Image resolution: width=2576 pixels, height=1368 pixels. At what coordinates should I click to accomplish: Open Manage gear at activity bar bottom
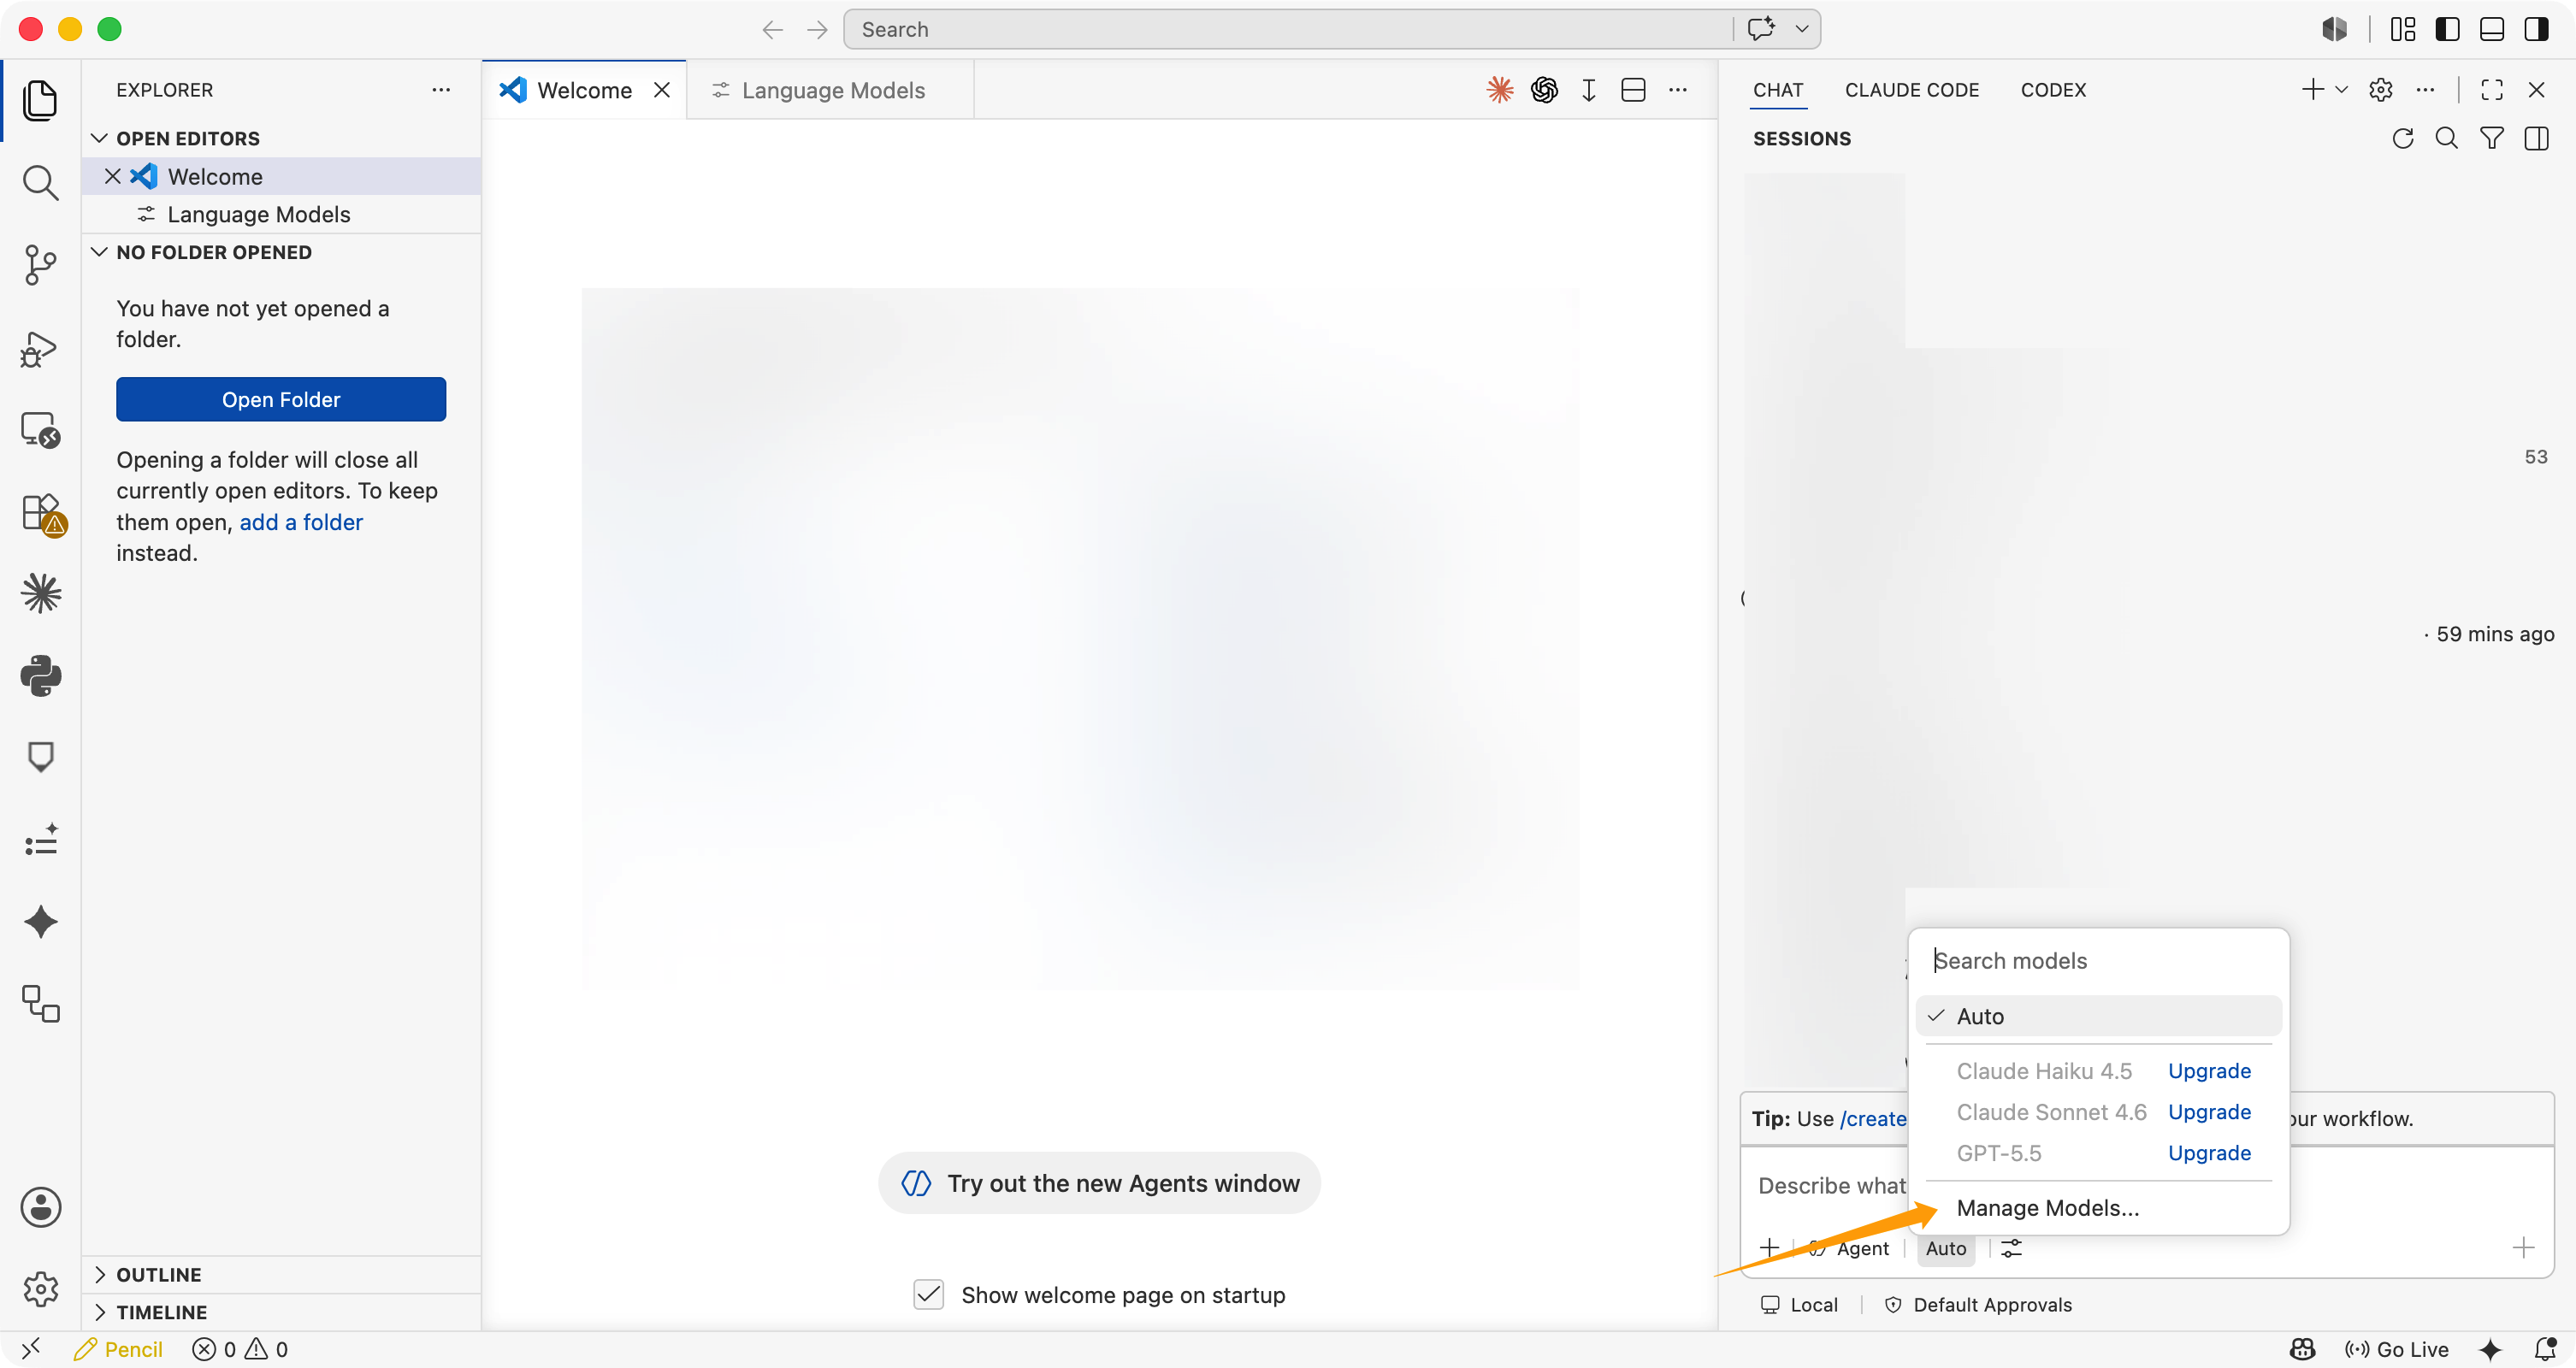coord(40,1289)
